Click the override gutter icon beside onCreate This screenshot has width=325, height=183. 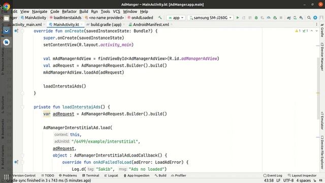(16, 31)
